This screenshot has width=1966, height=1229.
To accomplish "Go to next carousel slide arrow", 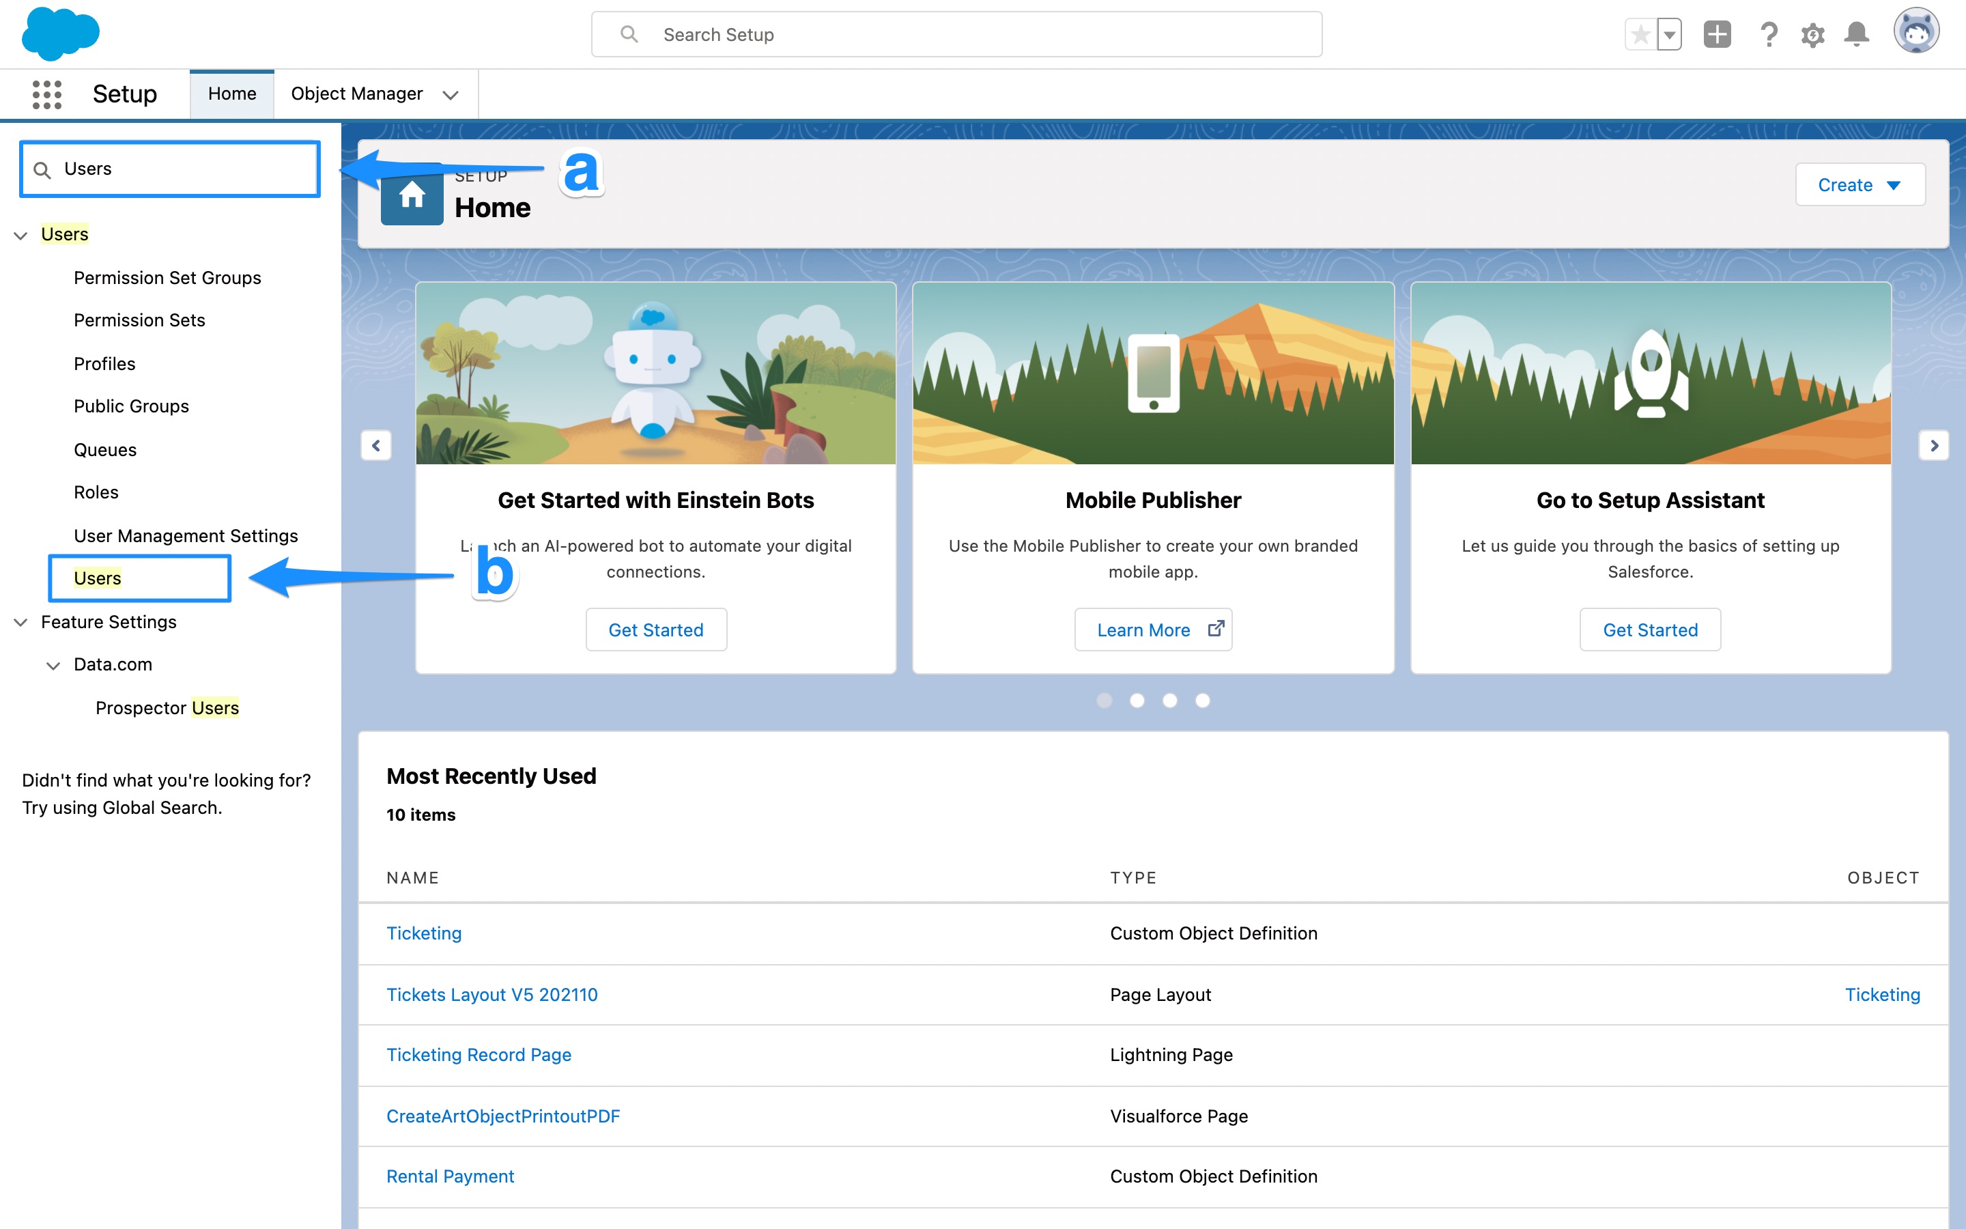I will 1933,445.
